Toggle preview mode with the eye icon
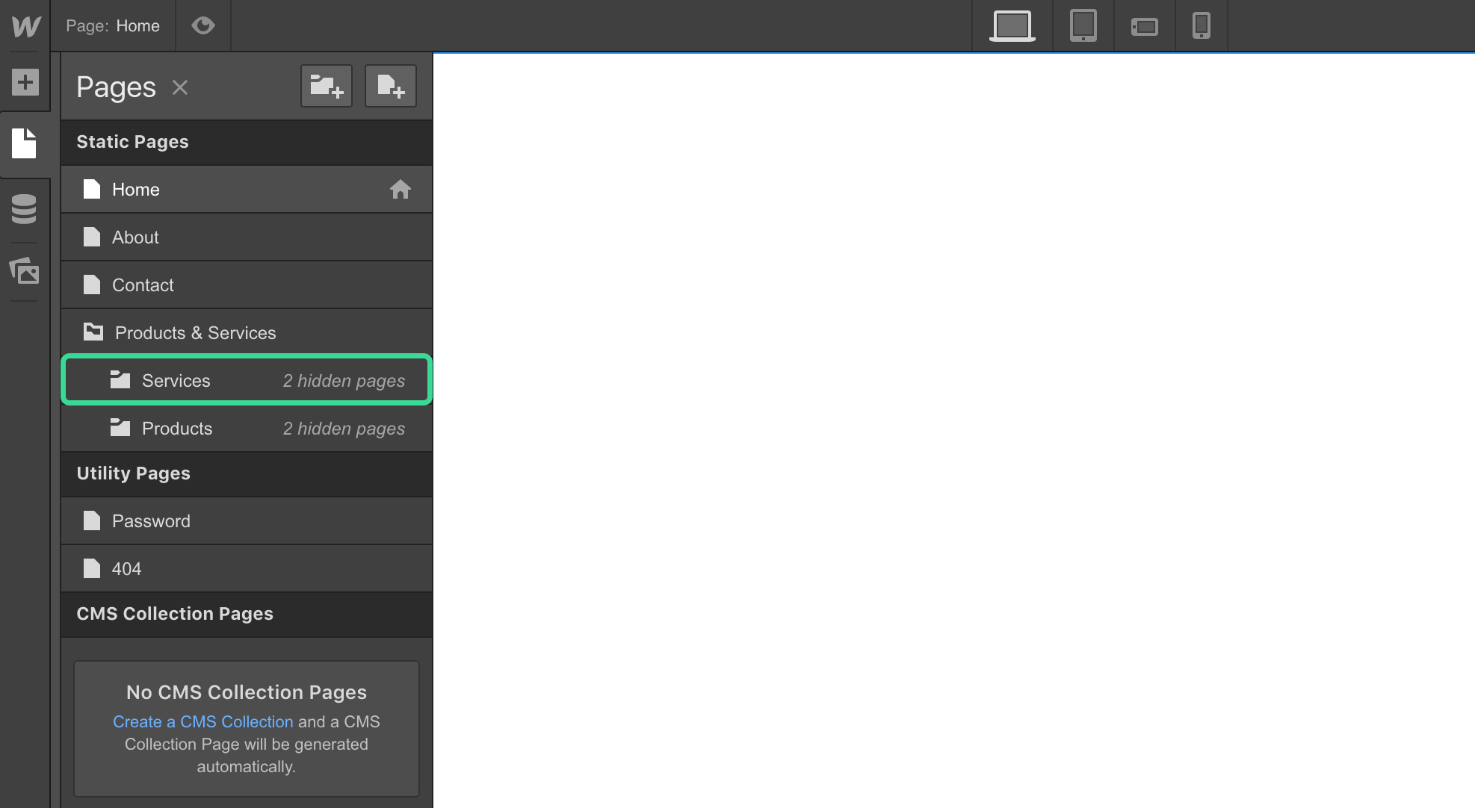Screen dimensions: 1475x808 coord(203,25)
